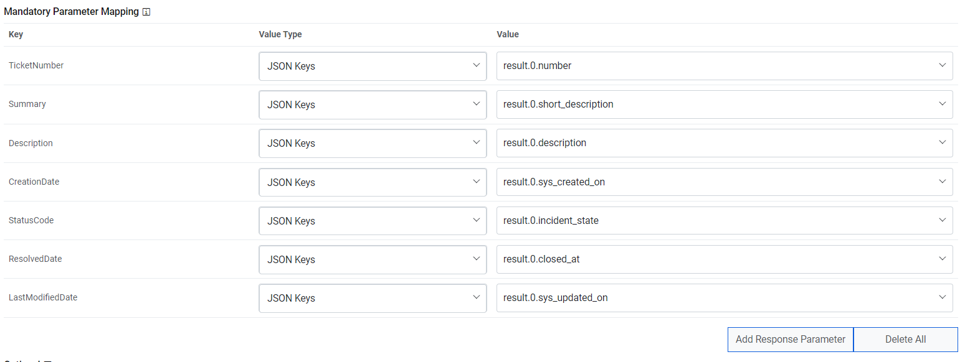
Task: Click the LastModifiedDate key label
Action: pos(43,297)
